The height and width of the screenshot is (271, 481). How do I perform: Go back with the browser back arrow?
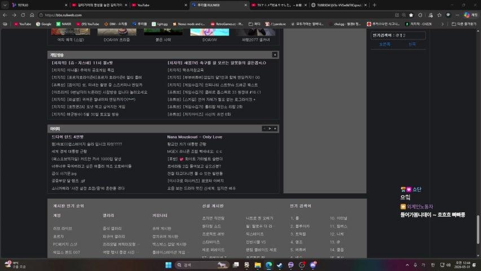point(5,15)
